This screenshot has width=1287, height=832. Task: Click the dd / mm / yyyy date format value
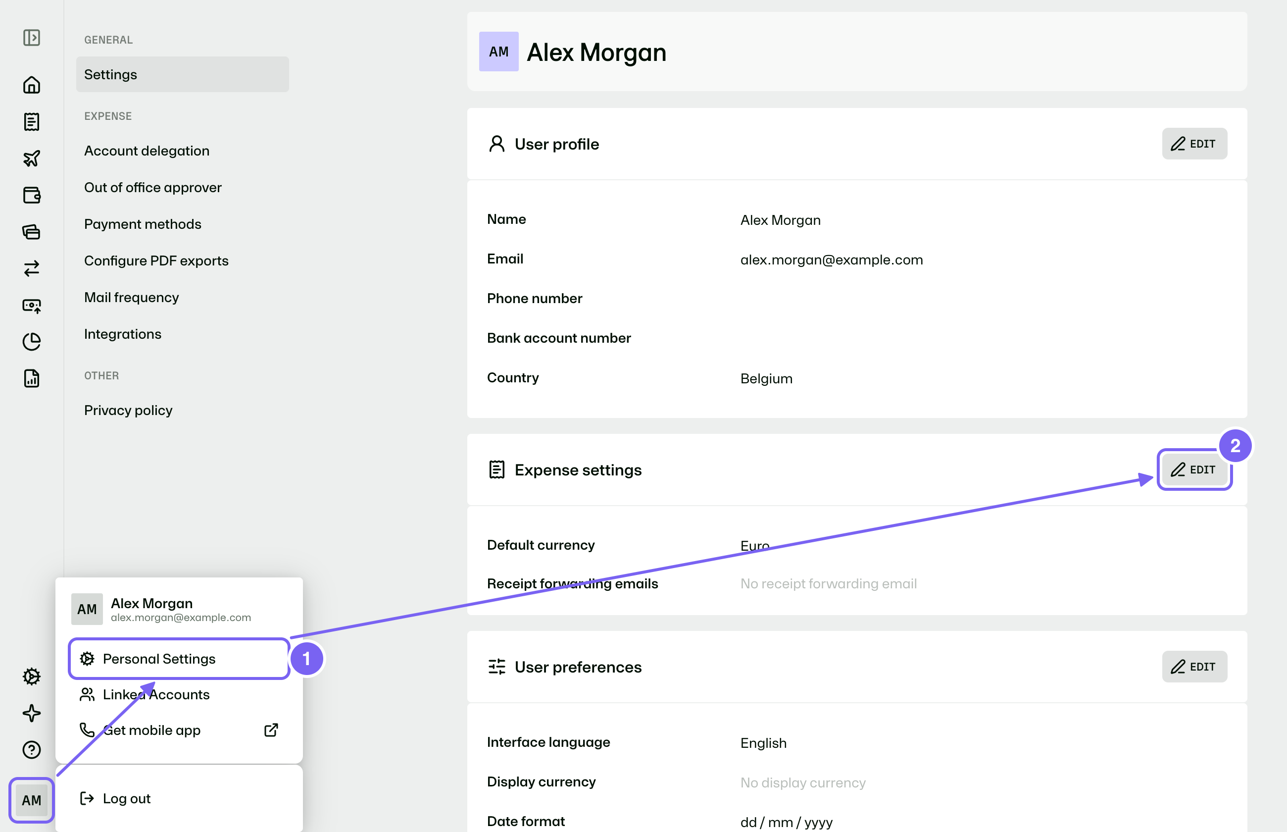(x=786, y=822)
